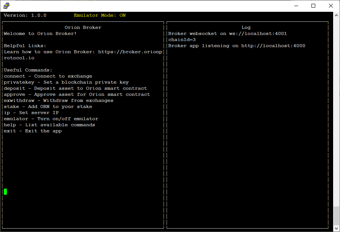Click the "Helpful Links:" heading
Screen dimensions: 340x232
(x=25, y=46)
